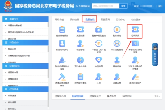Open 出口退税管理 icon
This screenshot has width=165, height=110.
pyautogui.click(x=117, y=43)
